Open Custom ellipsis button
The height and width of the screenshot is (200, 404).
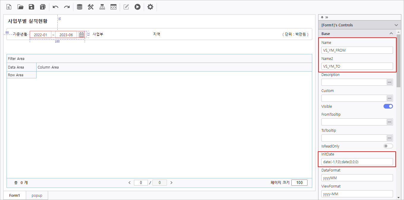(x=389, y=98)
